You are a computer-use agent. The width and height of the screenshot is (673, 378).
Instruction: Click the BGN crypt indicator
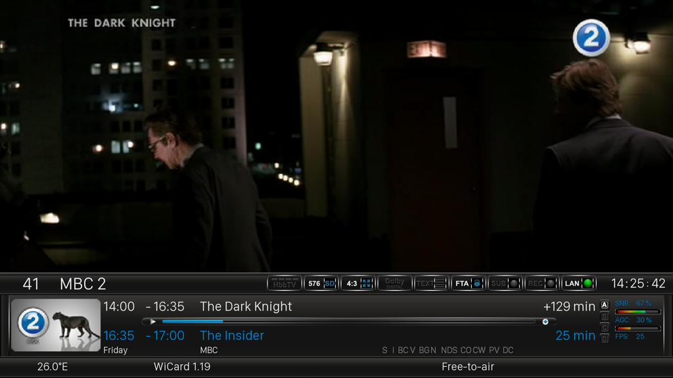[427, 350]
